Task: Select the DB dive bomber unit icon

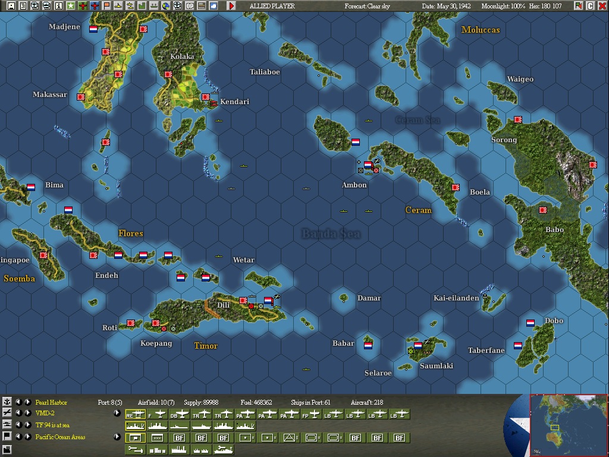Action: coord(180,415)
